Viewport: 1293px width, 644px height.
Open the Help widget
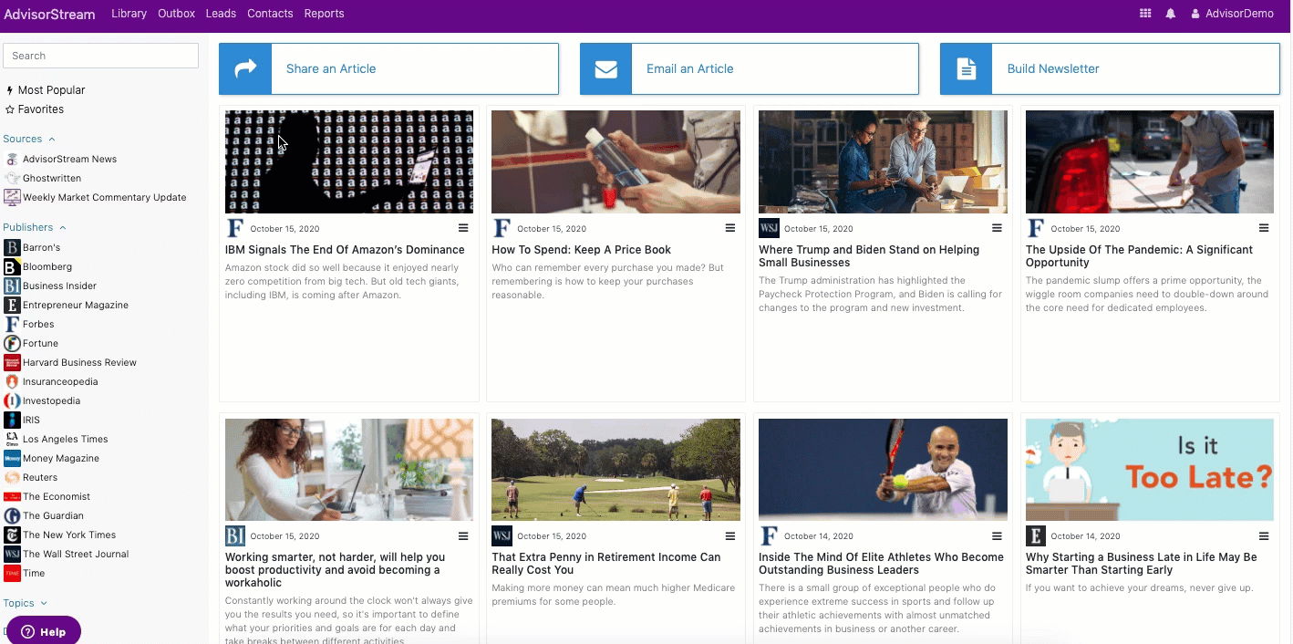(x=44, y=631)
